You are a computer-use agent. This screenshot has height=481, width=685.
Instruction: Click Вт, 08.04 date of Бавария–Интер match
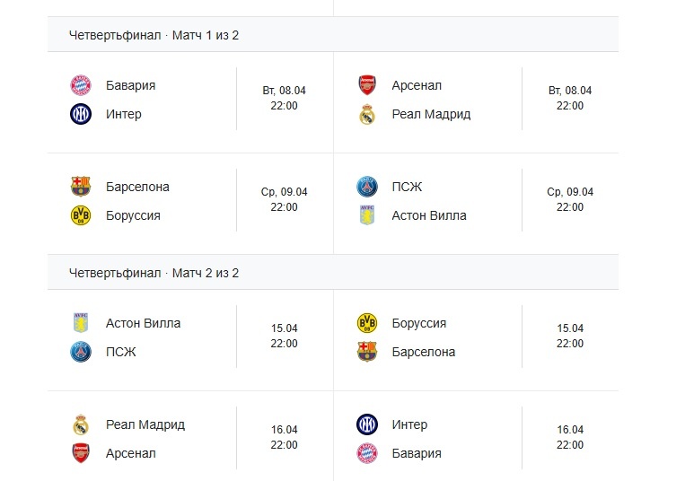284,91
